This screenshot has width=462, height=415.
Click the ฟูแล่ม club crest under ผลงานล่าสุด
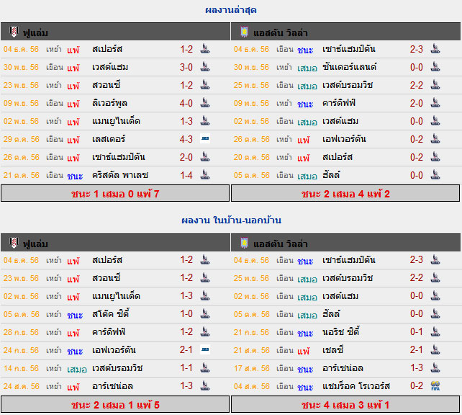(14, 32)
